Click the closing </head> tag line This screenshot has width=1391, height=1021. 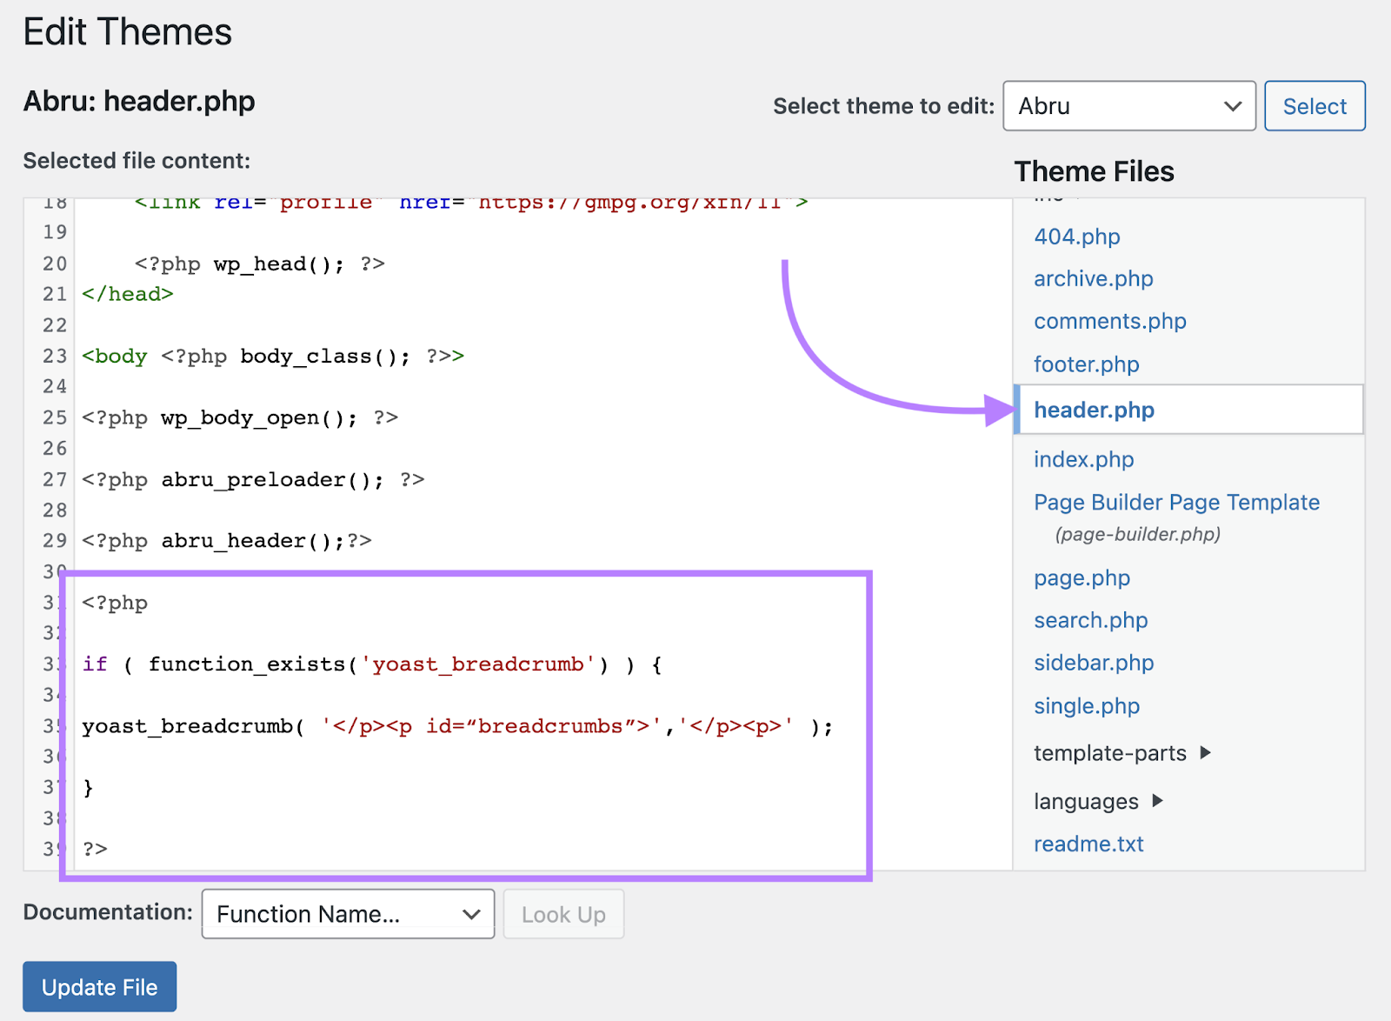(x=128, y=294)
